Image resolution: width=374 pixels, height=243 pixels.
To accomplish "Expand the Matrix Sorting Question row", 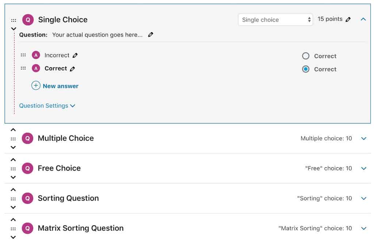I will tap(363, 228).
